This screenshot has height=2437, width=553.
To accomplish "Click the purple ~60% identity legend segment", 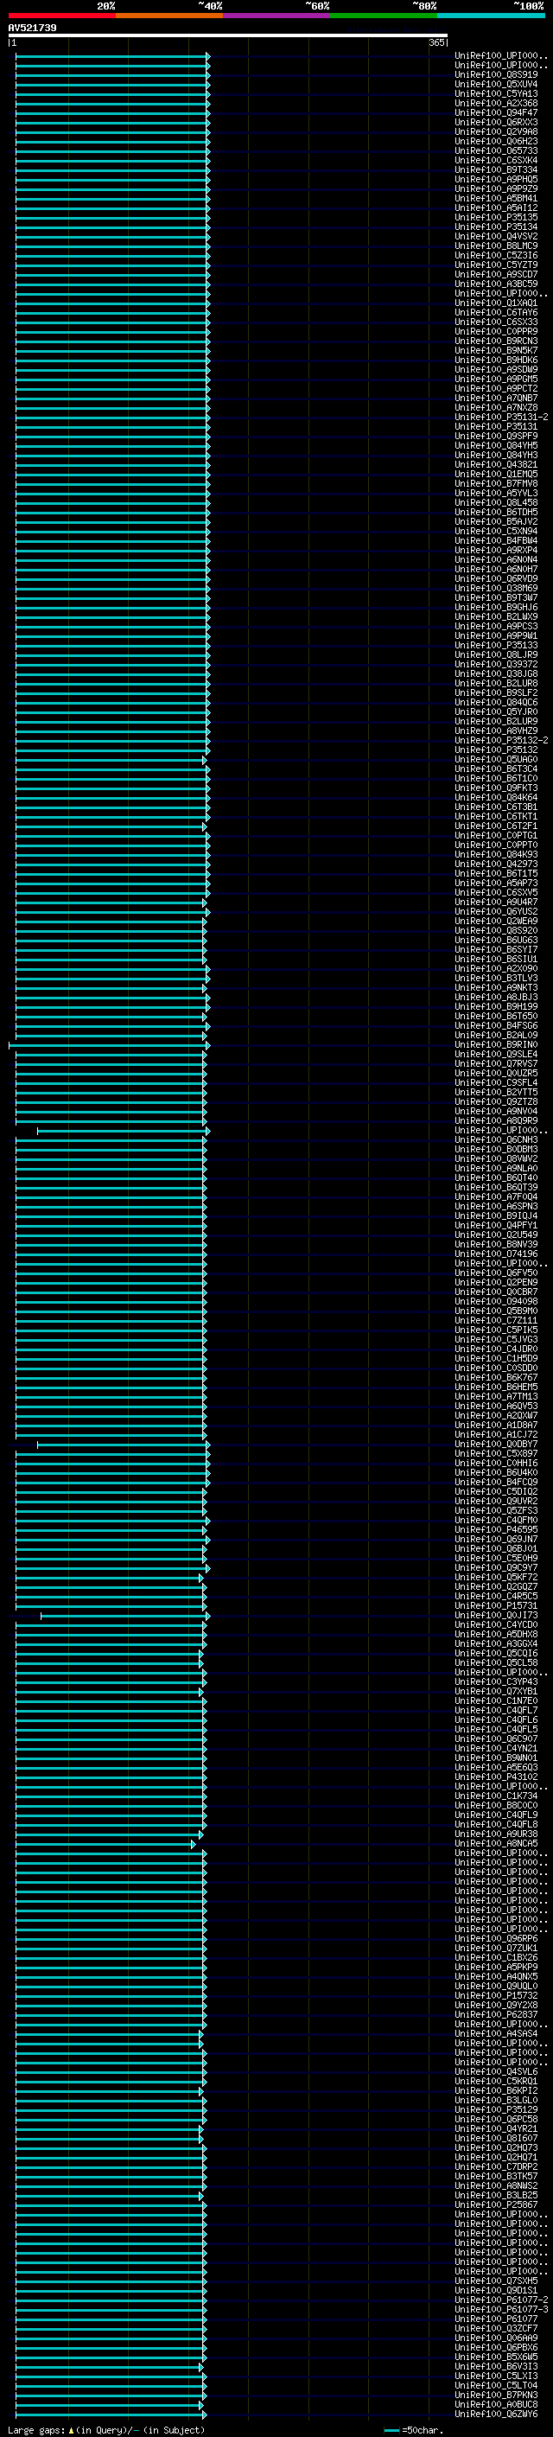I will click(277, 16).
